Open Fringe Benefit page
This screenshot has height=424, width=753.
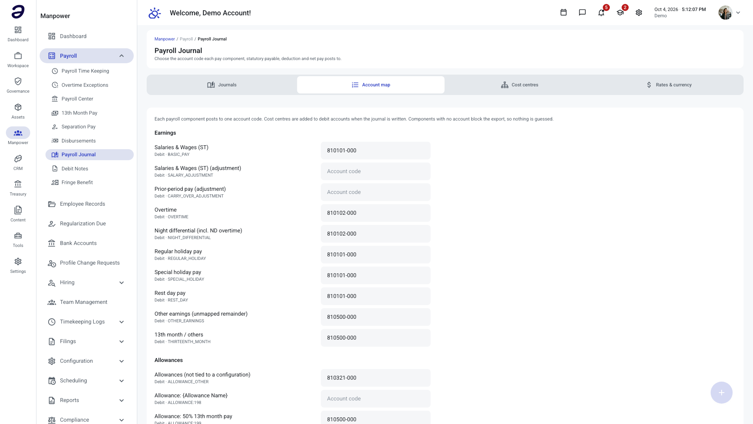[x=89, y=183]
